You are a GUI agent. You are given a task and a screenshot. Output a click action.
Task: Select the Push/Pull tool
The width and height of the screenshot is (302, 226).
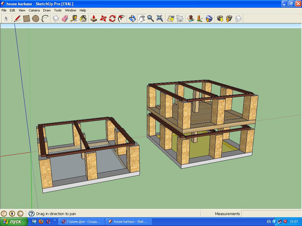click(x=94, y=19)
